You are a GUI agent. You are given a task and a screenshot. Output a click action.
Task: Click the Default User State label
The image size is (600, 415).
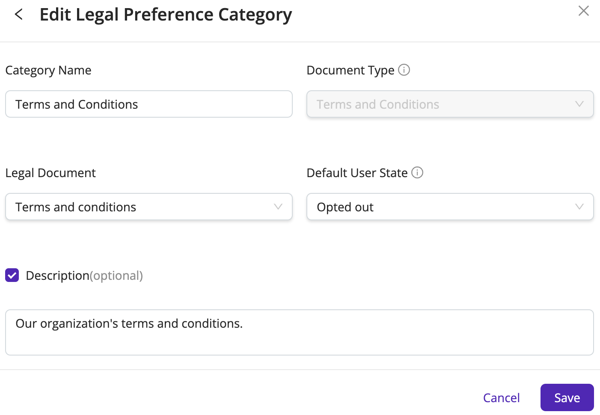click(357, 173)
